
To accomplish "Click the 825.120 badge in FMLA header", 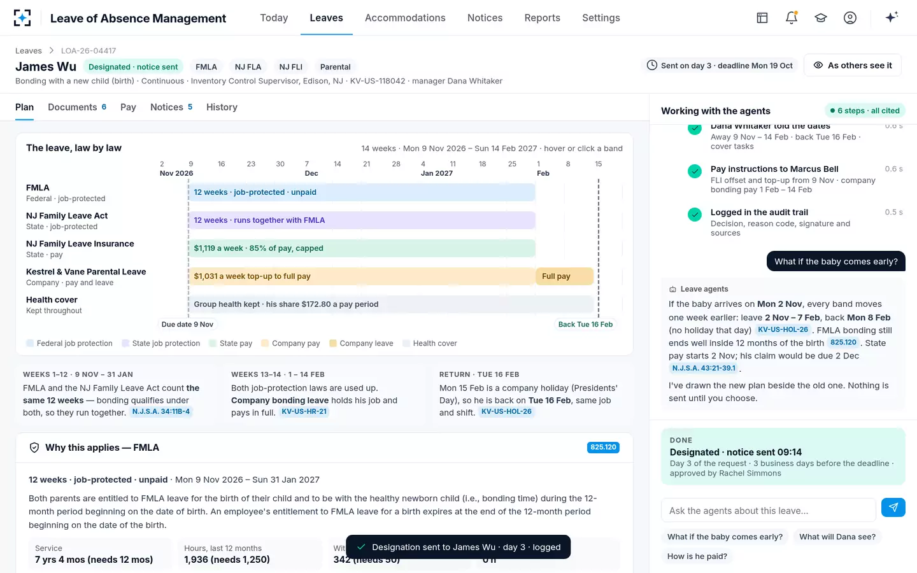I will click(603, 448).
